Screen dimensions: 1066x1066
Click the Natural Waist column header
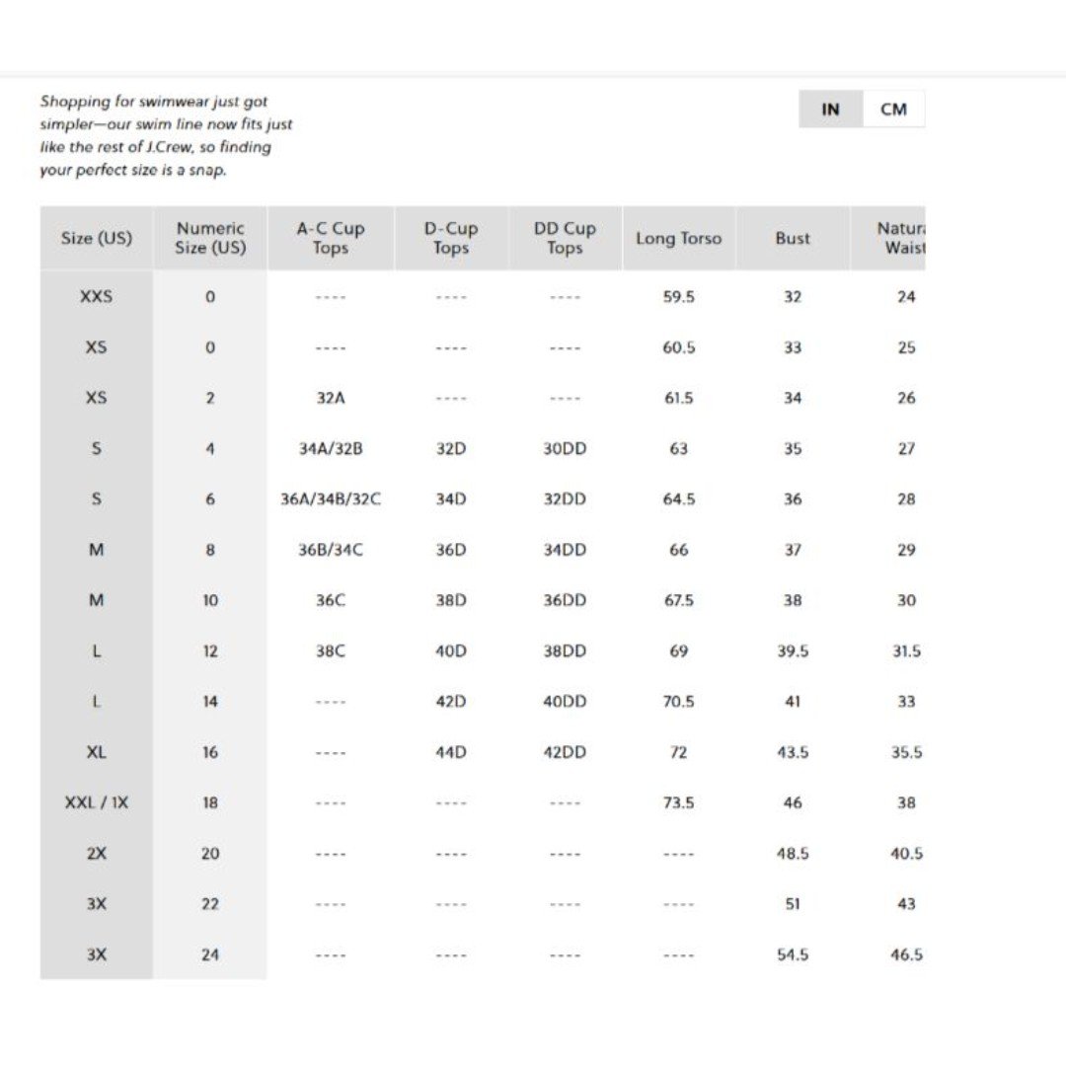(888, 238)
